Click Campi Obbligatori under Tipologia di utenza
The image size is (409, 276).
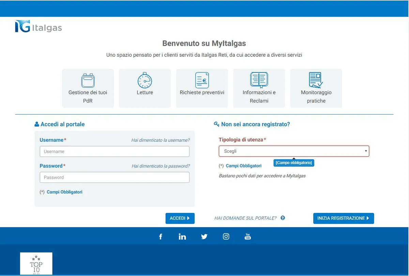[x=244, y=166]
